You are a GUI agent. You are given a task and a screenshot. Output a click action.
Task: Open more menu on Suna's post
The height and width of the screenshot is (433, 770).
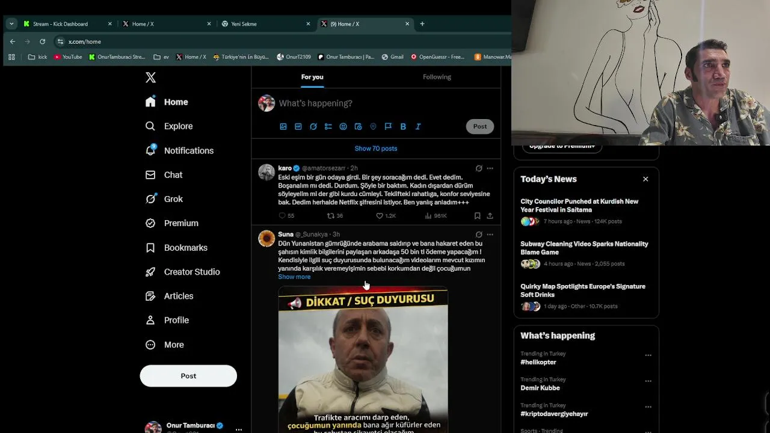click(x=490, y=235)
